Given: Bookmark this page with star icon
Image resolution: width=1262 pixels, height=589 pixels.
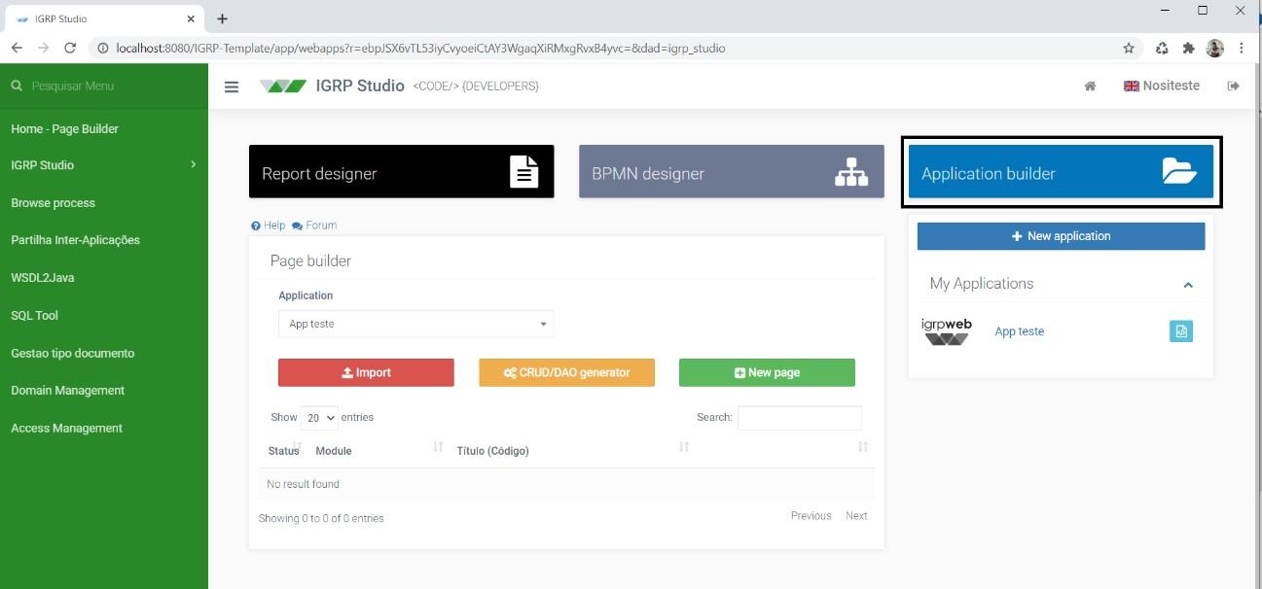Looking at the screenshot, I should 1129,48.
